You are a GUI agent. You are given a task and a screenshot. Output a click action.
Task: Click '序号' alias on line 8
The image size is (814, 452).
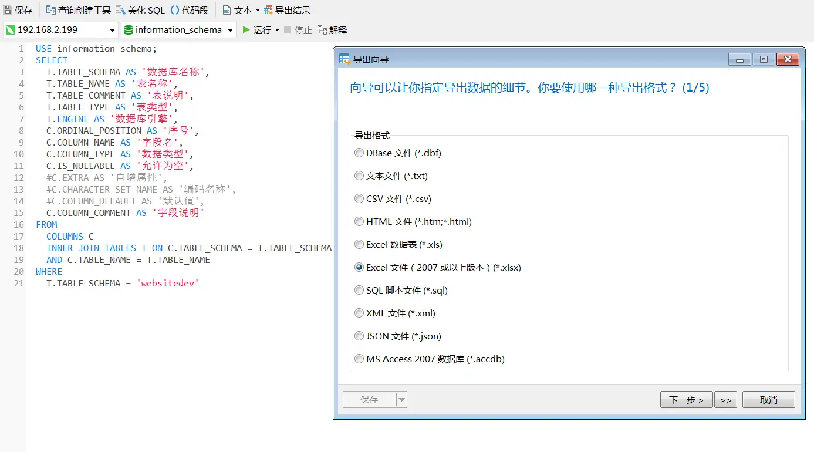pyautogui.click(x=178, y=131)
